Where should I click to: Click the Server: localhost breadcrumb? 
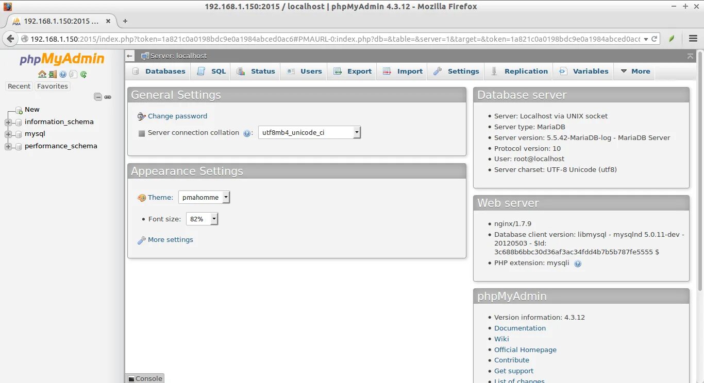click(x=178, y=56)
